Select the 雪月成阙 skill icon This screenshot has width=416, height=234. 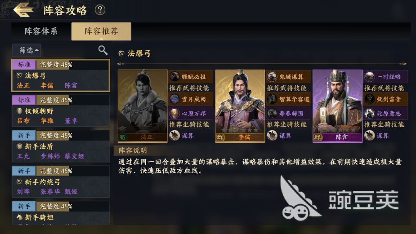point(174,99)
